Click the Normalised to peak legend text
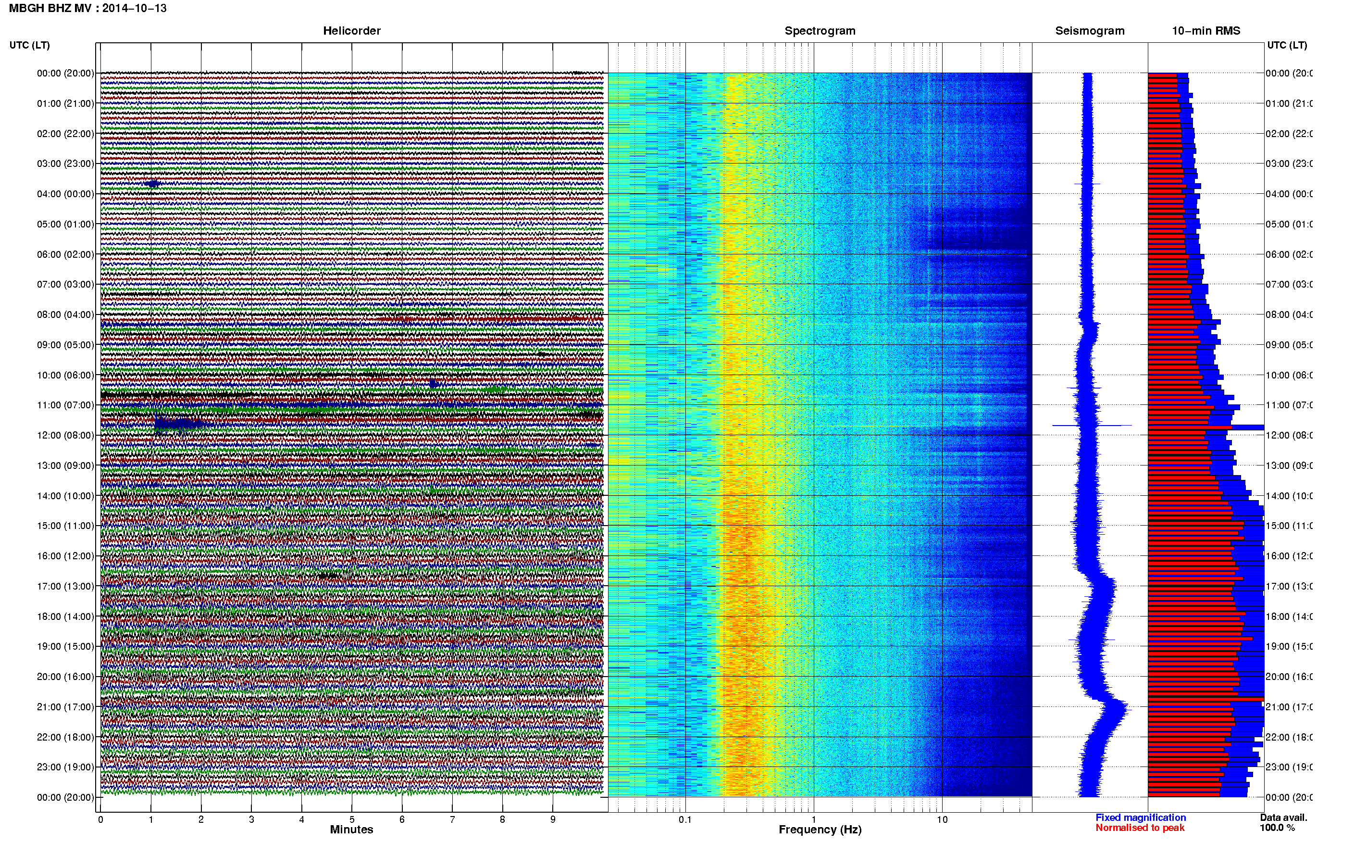Viewport: 1367px width, 855px height. [x=1140, y=828]
